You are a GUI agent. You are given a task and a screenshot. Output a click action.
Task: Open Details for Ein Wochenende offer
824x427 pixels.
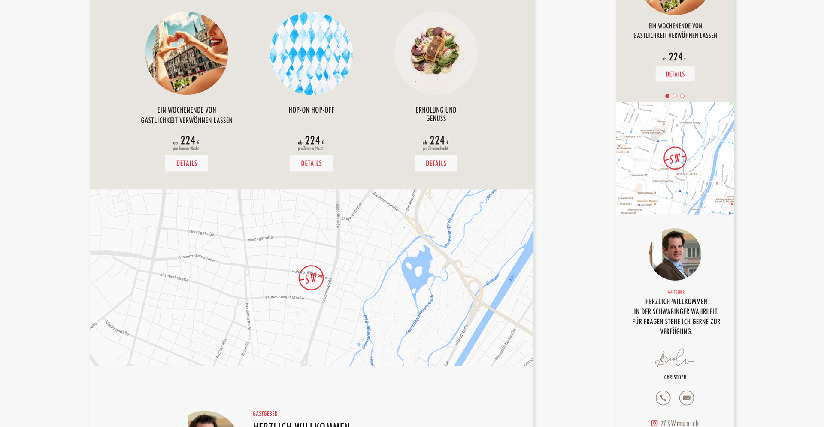click(187, 163)
